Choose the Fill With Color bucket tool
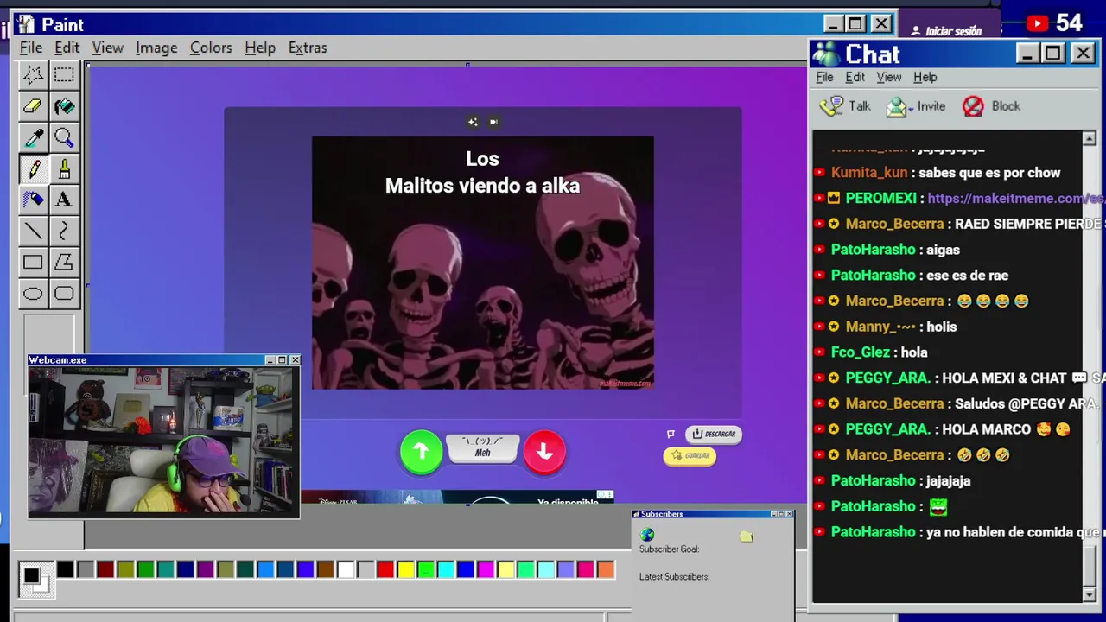The height and width of the screenshot is (622, 1106). point(64,106)
